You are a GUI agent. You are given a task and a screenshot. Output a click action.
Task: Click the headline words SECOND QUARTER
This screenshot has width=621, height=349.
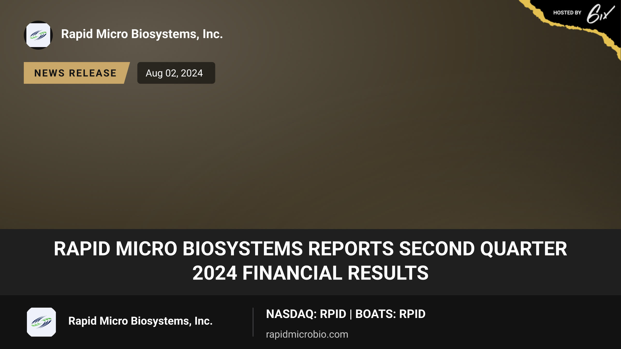(x=483, y=249)
